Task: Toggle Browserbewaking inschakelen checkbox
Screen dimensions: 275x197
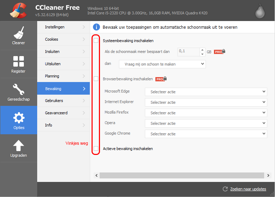Action: click(x=96, y=79)
